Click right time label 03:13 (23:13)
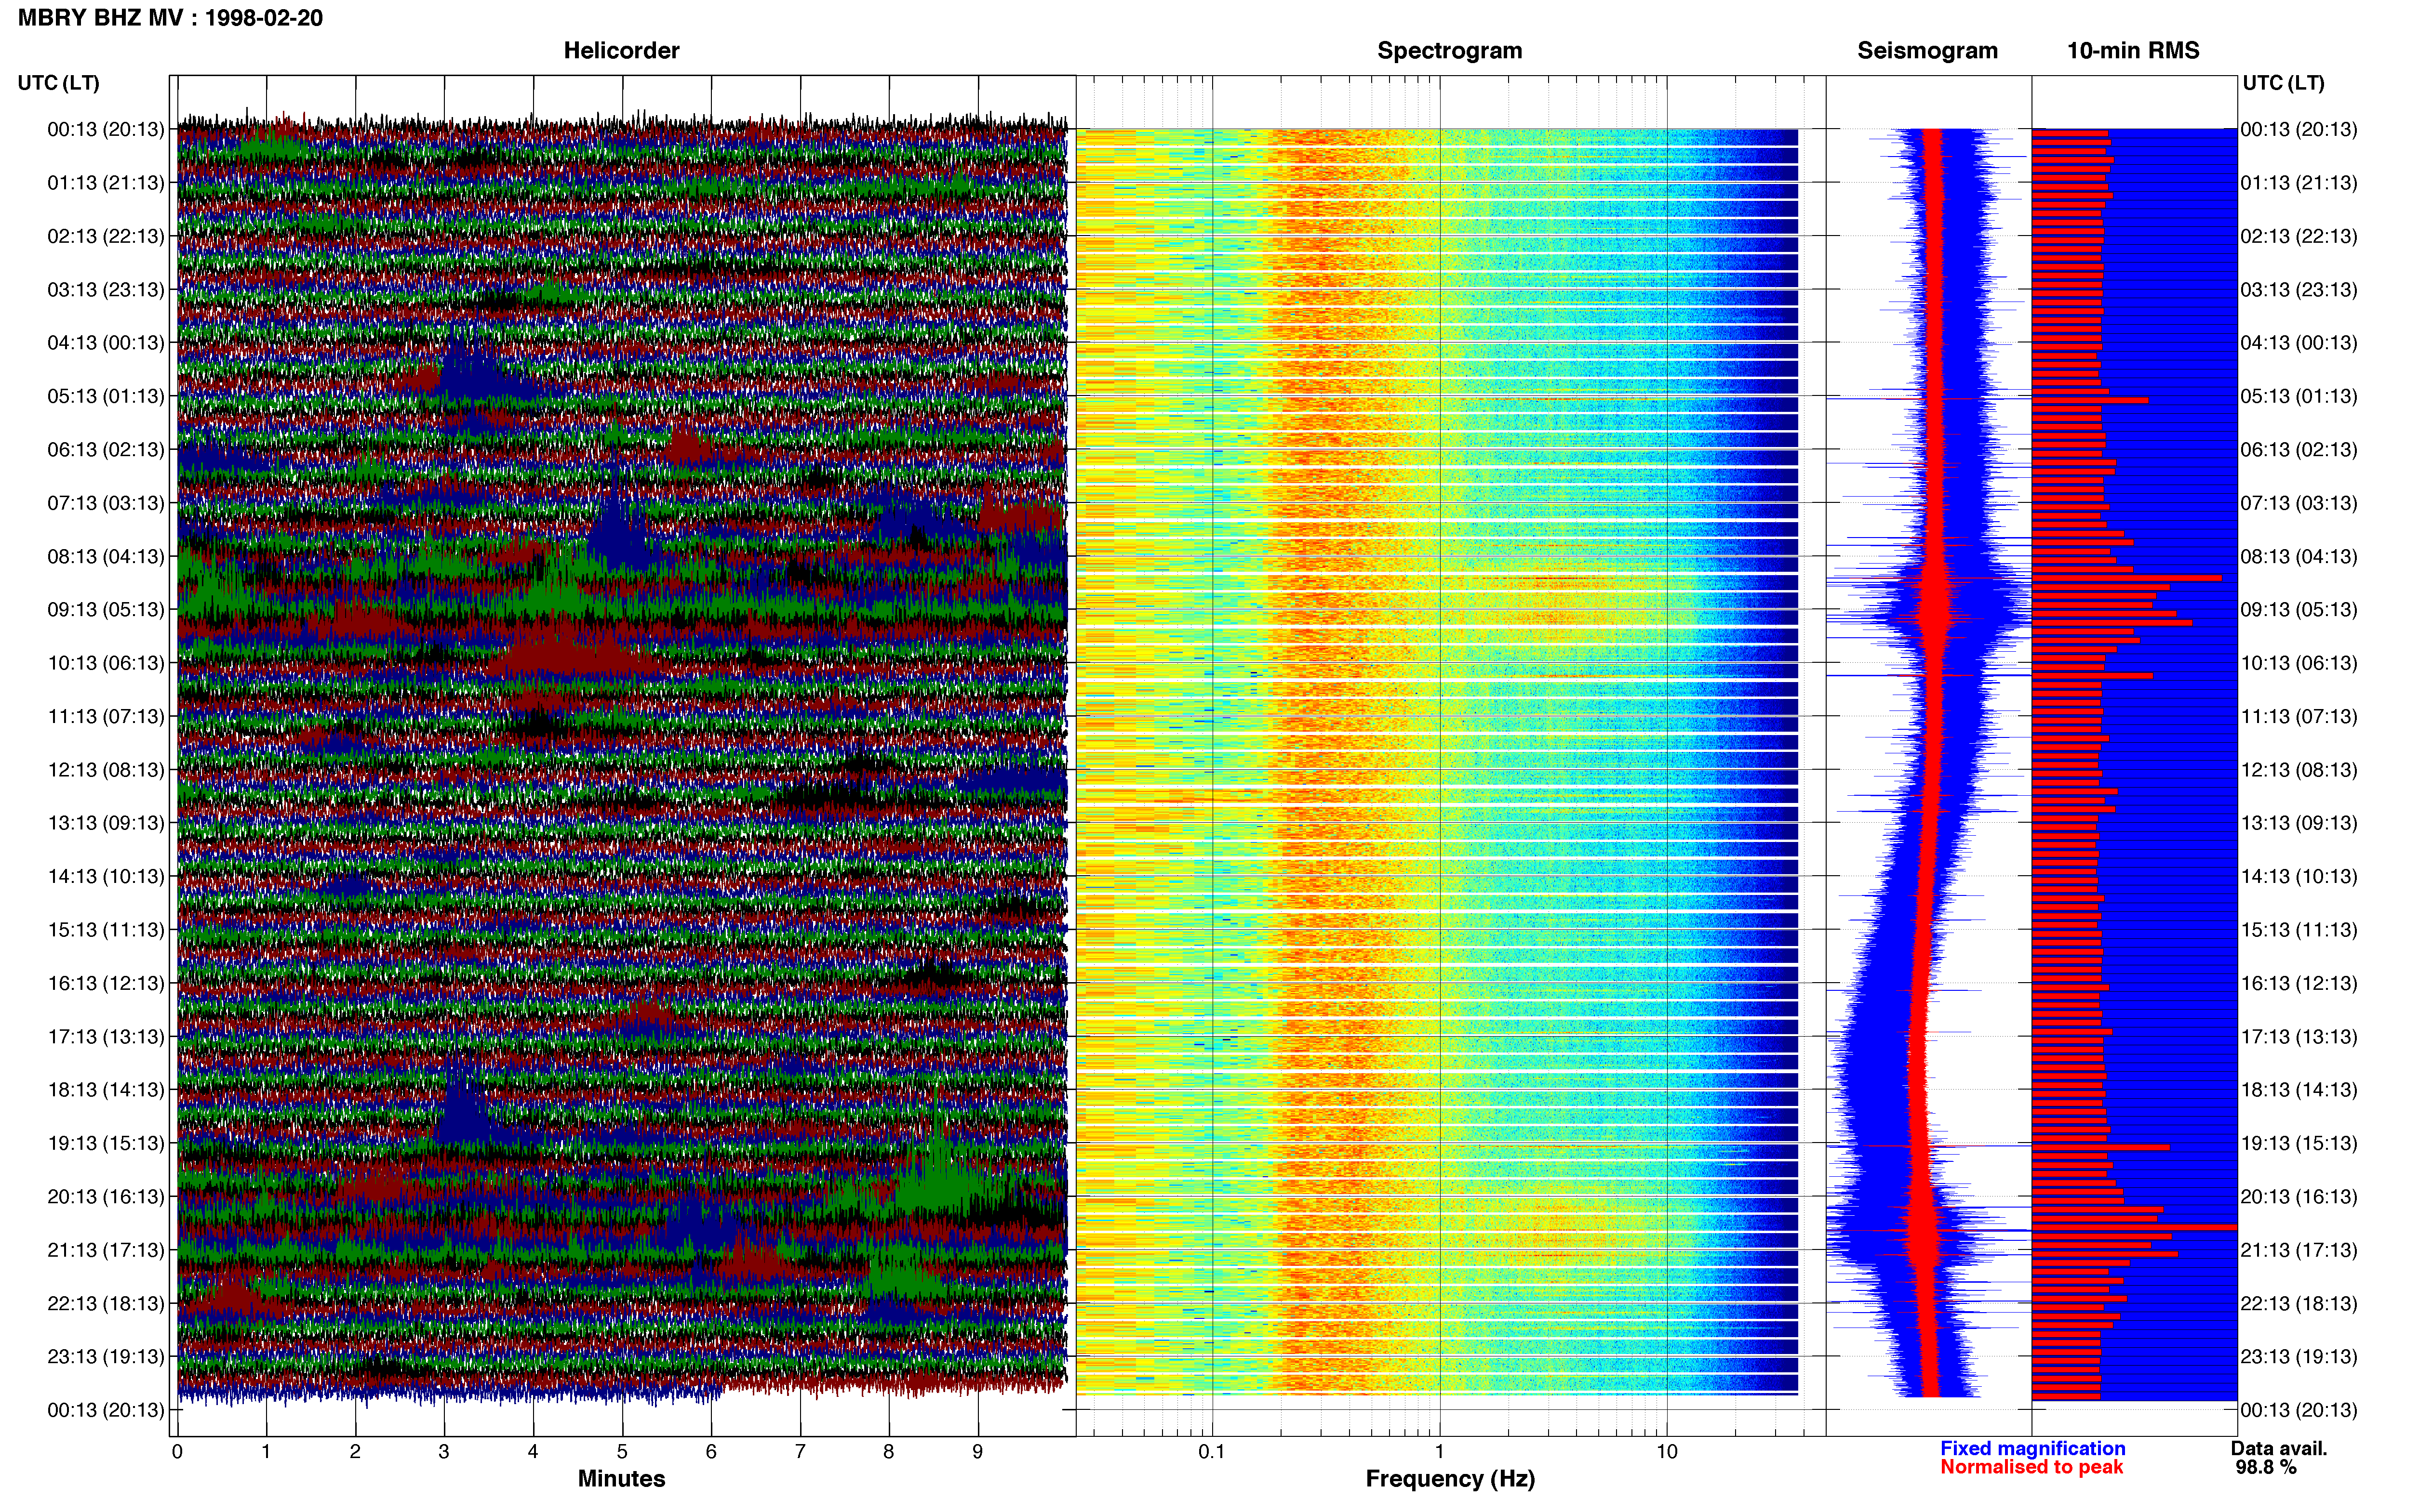 point(2299,289)
